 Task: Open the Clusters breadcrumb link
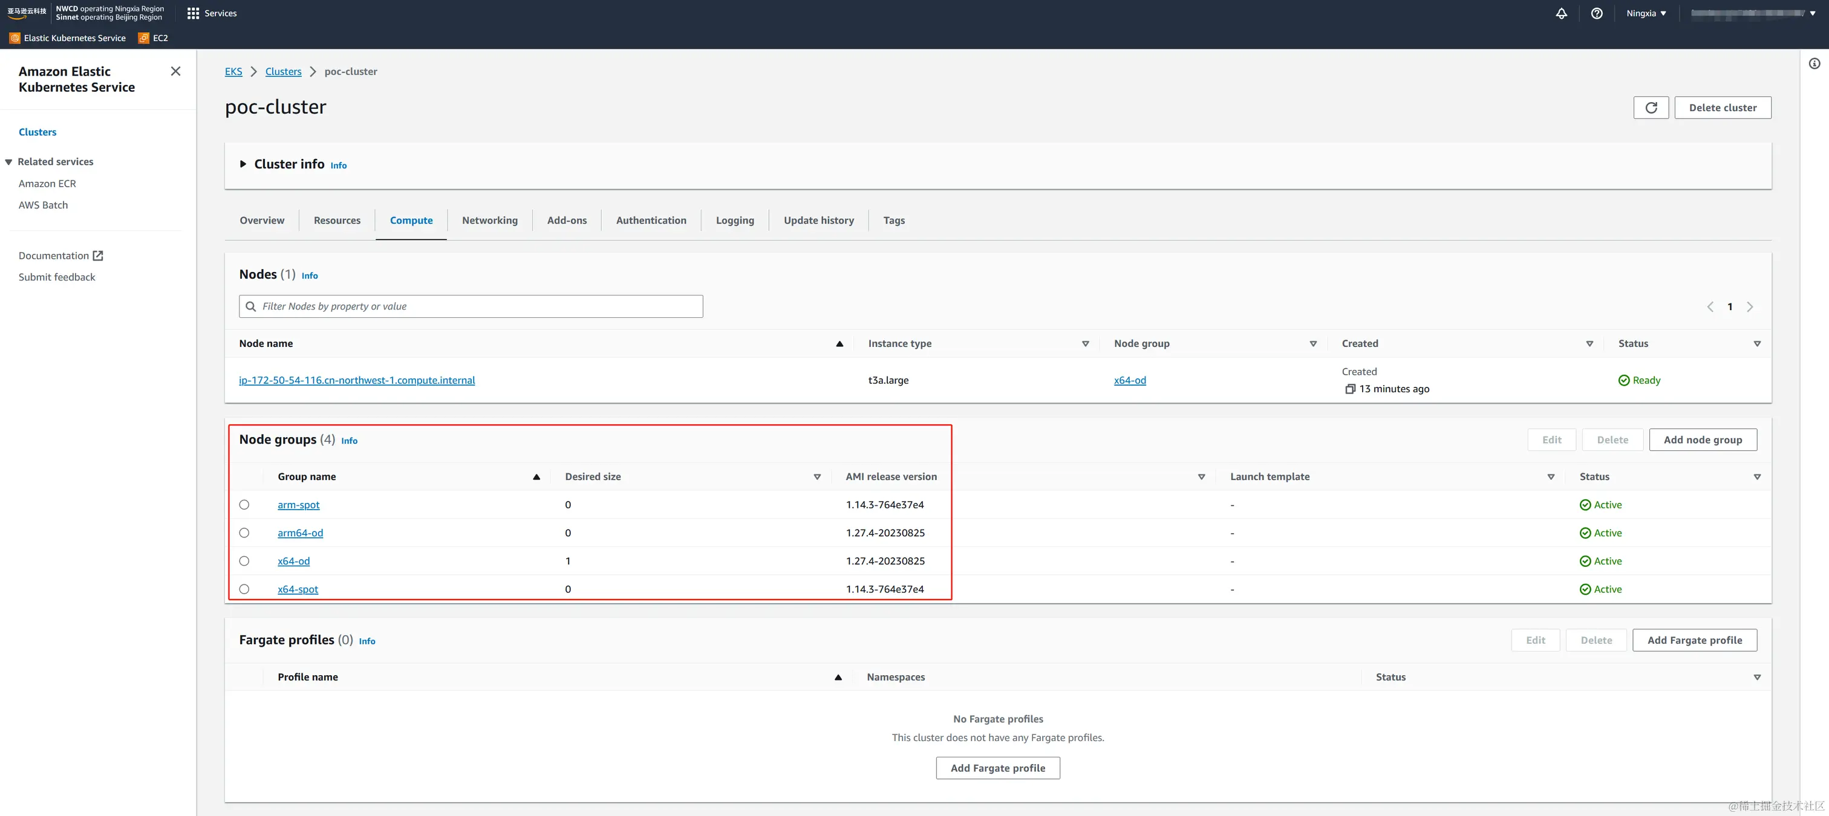pos(283,72)
